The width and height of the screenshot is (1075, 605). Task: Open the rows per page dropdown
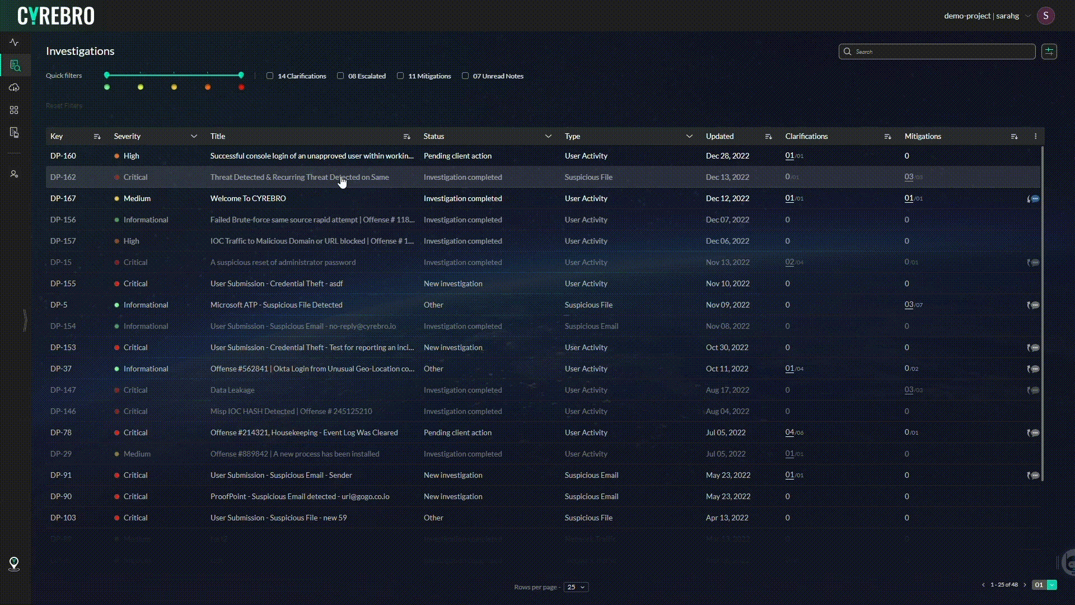pyautogui.click(x=576, y=587)
